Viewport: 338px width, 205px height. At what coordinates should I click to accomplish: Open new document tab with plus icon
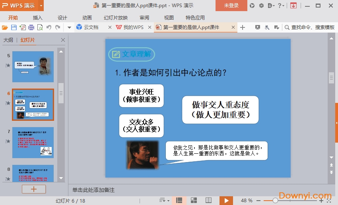(x=243, y=27)
